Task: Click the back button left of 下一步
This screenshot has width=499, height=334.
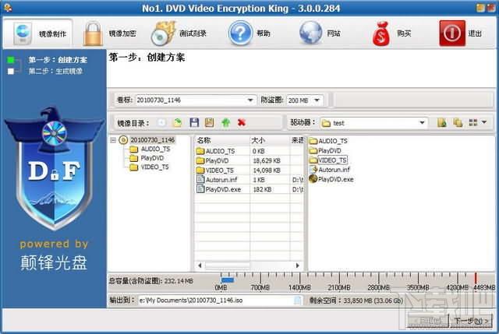Action: pyautogui.click(x=428, y=321)
